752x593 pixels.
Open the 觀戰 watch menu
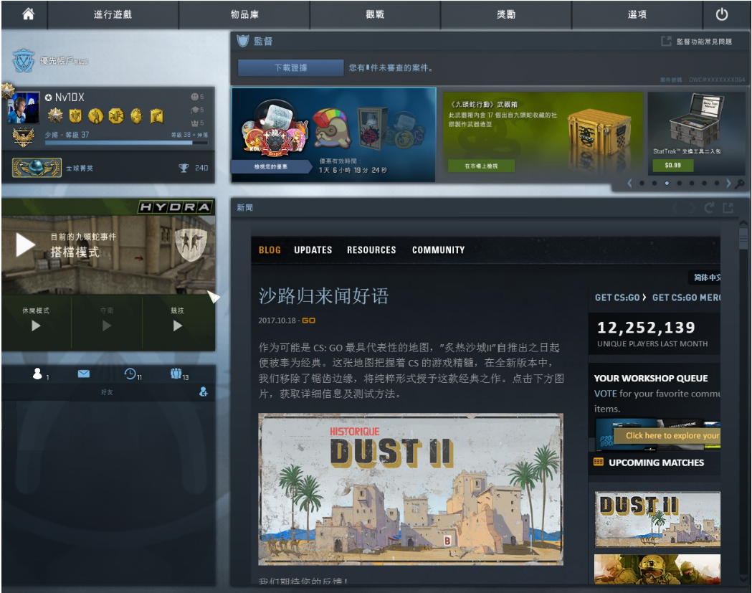[375, 14]
